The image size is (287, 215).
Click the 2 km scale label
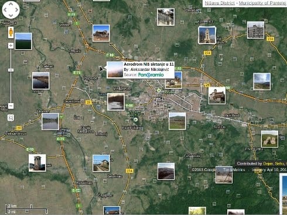pyautogui.click(x=12, y=206)
